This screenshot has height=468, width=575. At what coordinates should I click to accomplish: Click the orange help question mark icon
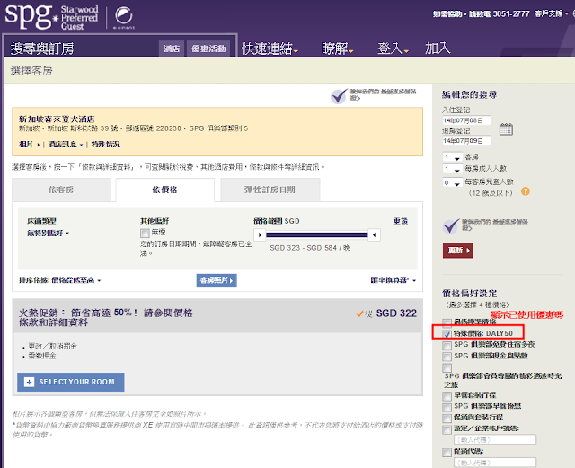[x=525, y=191]
